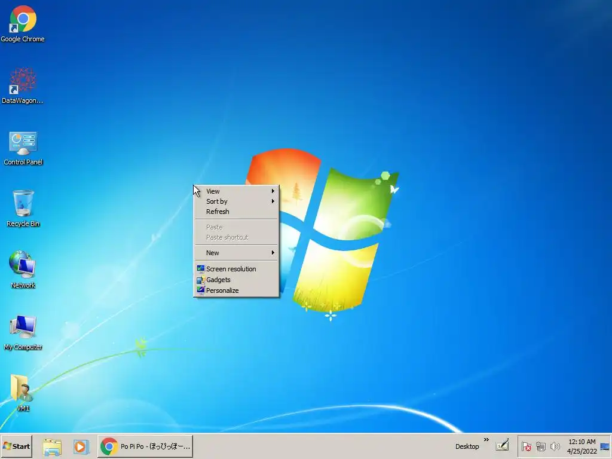This screenshot has width=612, height=459.
Task: Click the Show desktop icon beside the clock
Action: point(605,446)
